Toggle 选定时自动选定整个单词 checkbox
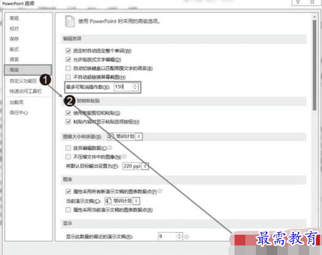Screen dimensions: 322x255 (68, 51)
